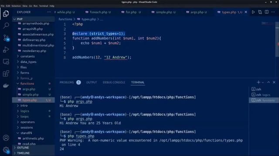
Task: Open the Edit menu
Action: [8, 6]
